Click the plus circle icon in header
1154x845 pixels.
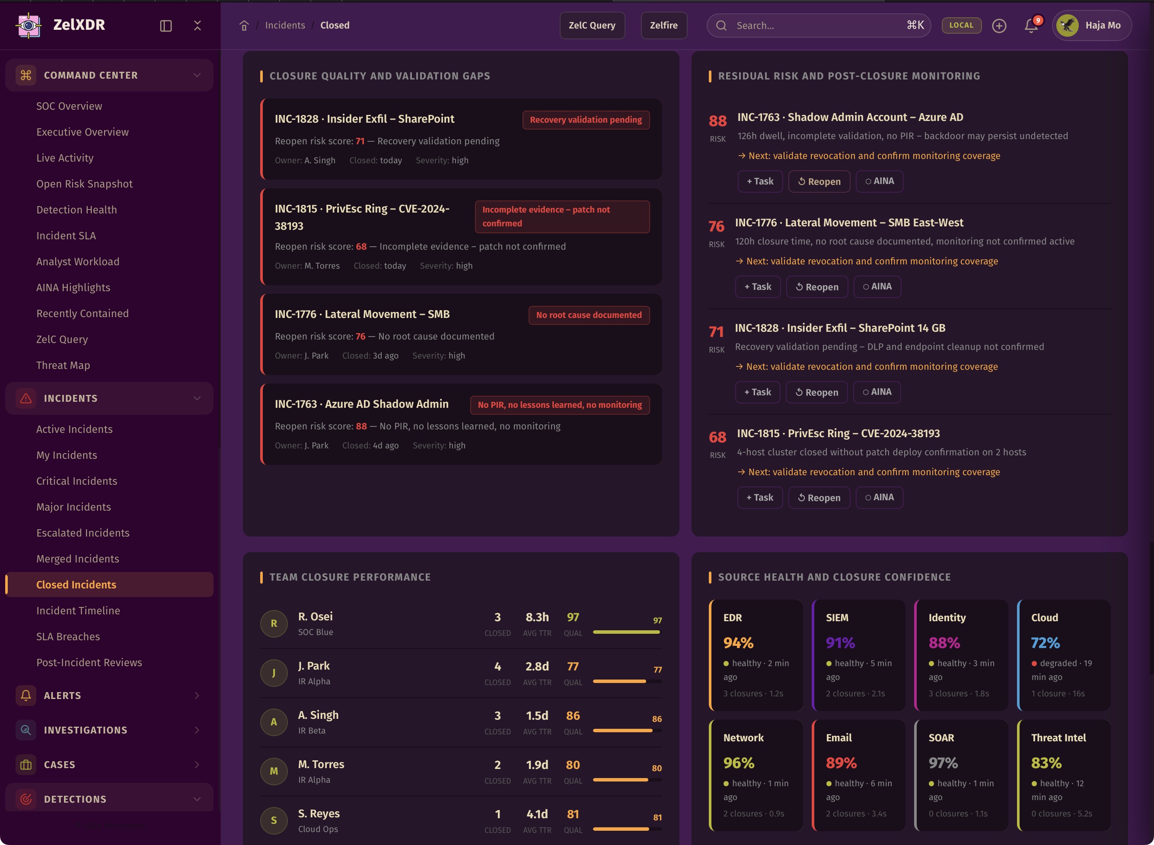pos(999,25)
